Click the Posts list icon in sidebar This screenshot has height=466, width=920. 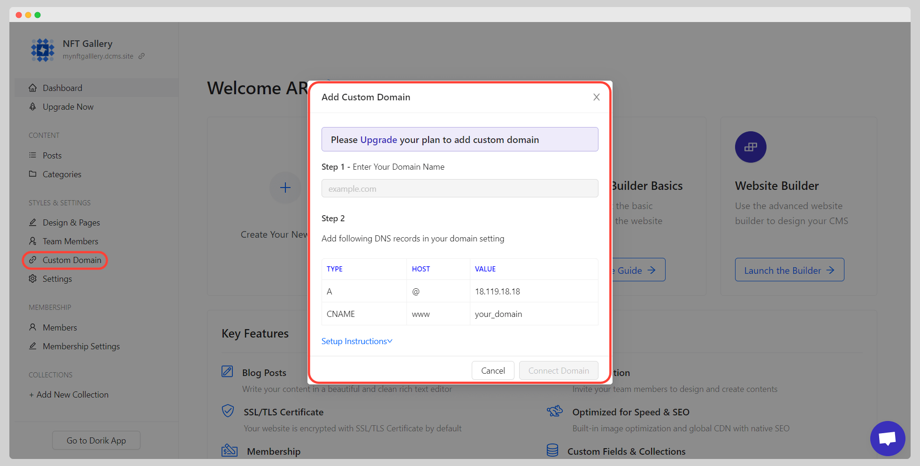[32, 155]
